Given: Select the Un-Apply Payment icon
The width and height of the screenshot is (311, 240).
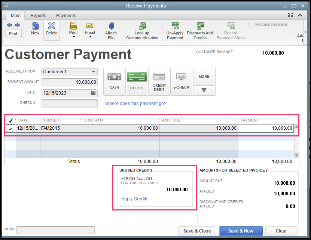Looking at the screenshot, I should click(x=175, y=30).
